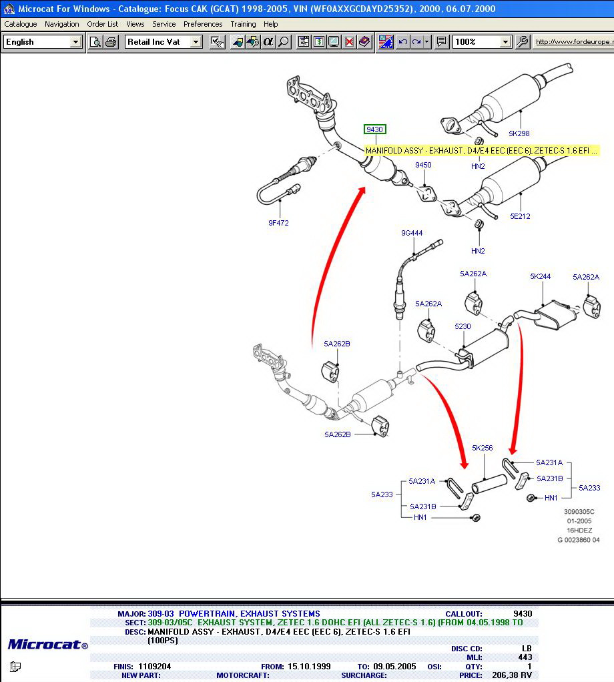Click the speech bubble notes icon
614x682 pixels.
pos(441,42)
